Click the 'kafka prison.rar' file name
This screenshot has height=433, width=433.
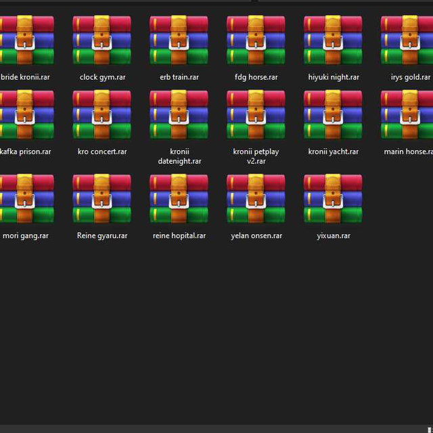pos(26,152)
